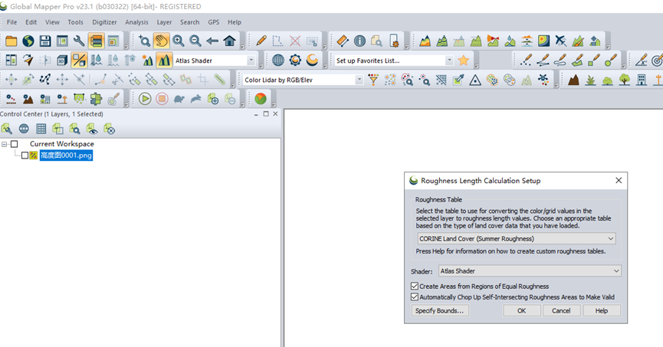Open the CORINE Land Cover roughness dropdown
The image size is (663, 347).
point(517,239)
